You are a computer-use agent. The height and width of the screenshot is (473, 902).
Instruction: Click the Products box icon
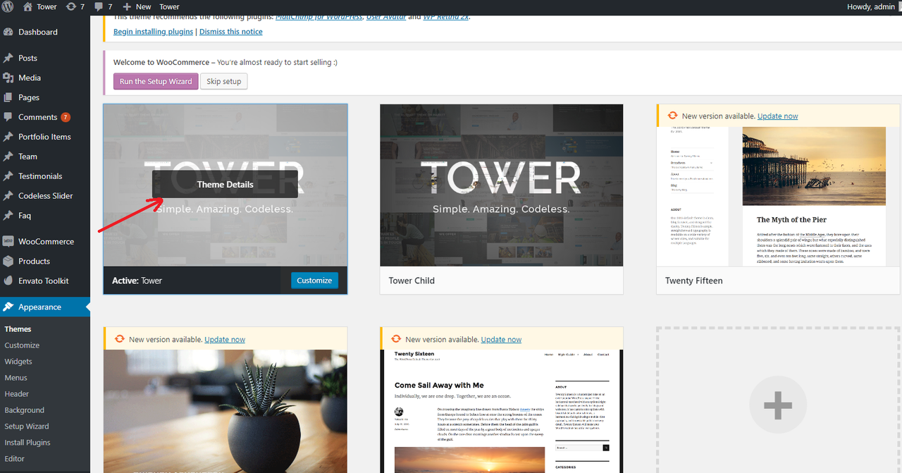[x=8, y=261]
